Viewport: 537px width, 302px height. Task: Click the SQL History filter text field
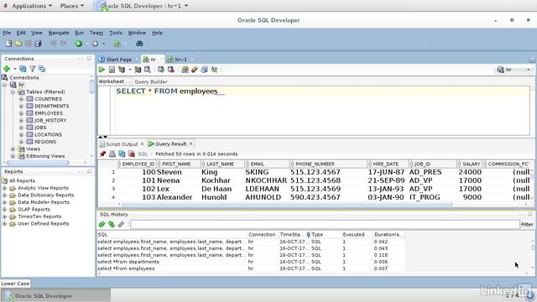[325, 224]
